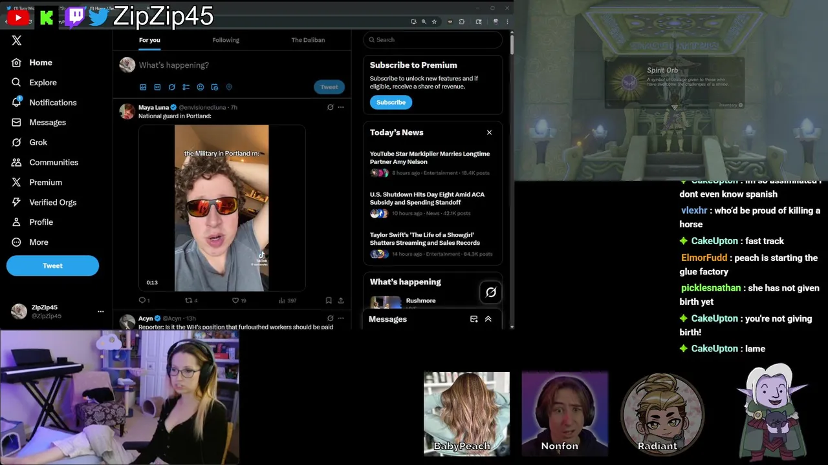Click the Grok enhance icon in composer

pos(171,87)
